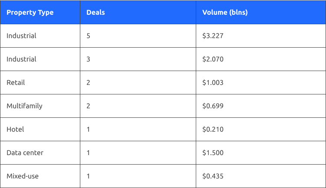This screenshot has width=326, height=188.
Task: Select the Data center property type cell
Action: coord(25,152)
